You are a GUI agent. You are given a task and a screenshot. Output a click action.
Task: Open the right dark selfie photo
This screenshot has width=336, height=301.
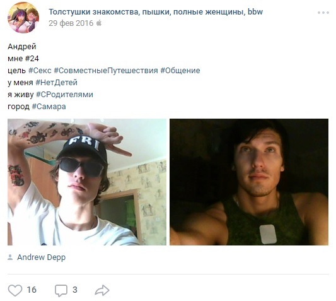click(249, 182)
